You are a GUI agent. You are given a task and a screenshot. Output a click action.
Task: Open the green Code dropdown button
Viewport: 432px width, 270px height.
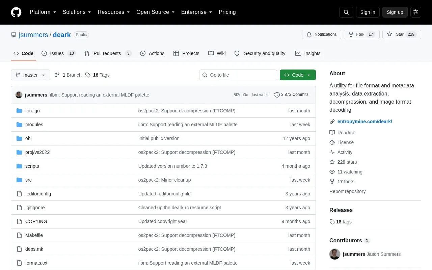[298, 75]
